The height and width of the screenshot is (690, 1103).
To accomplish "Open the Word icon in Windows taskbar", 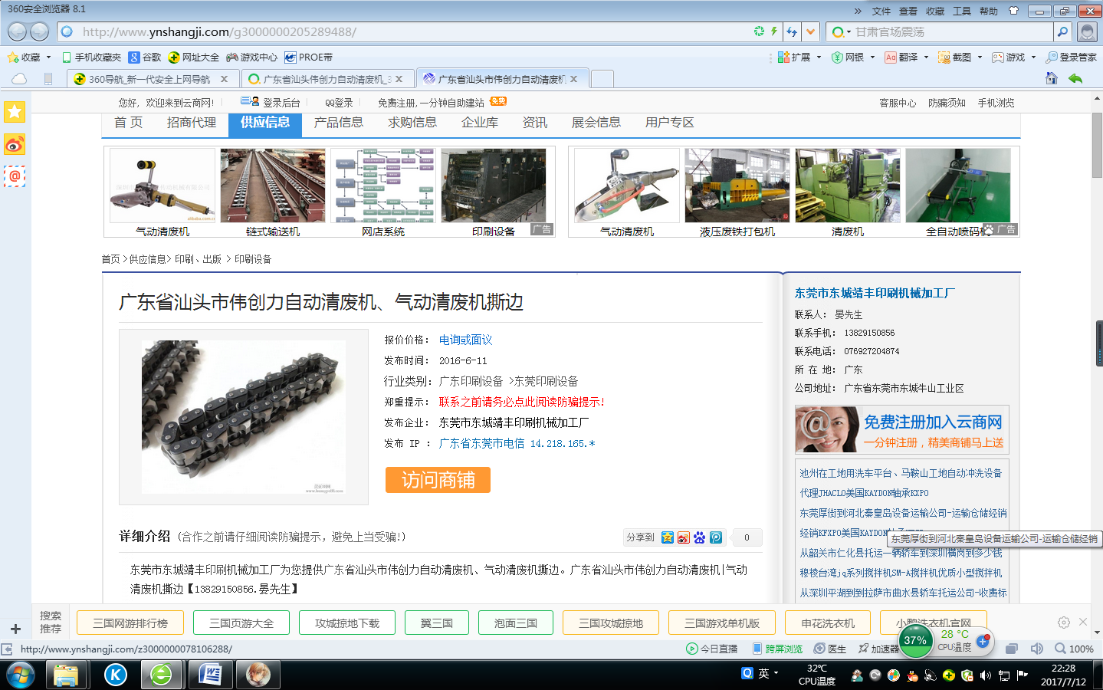I will 210,675.
